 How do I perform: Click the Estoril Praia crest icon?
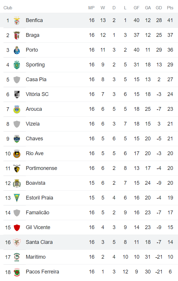coord(17,198)
